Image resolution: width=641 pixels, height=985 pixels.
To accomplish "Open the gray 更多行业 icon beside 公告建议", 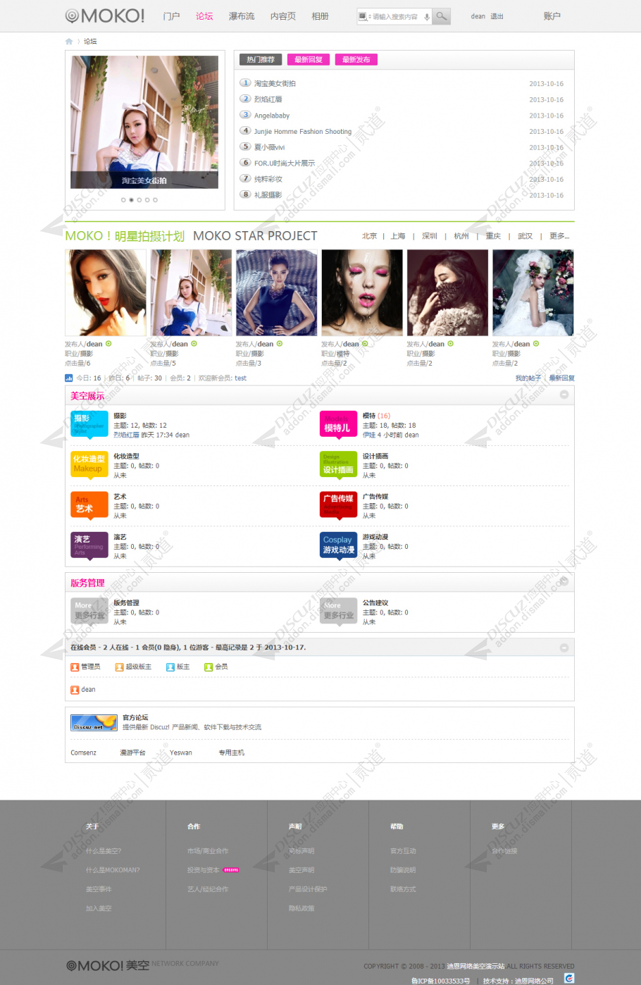I will [338, 612].
